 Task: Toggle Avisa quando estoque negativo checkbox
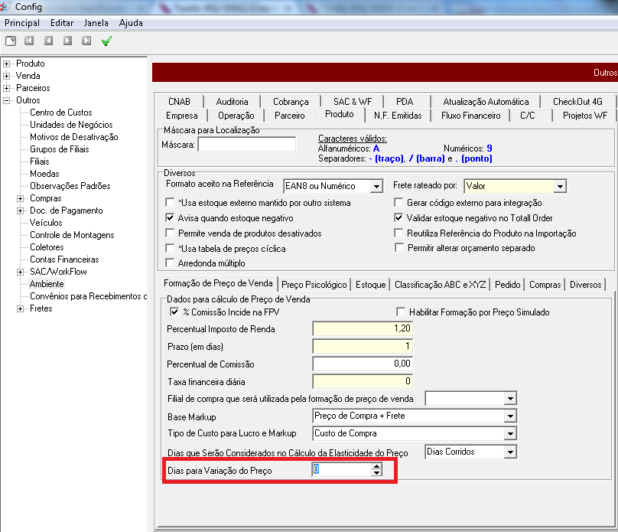[x=171, y=218]
